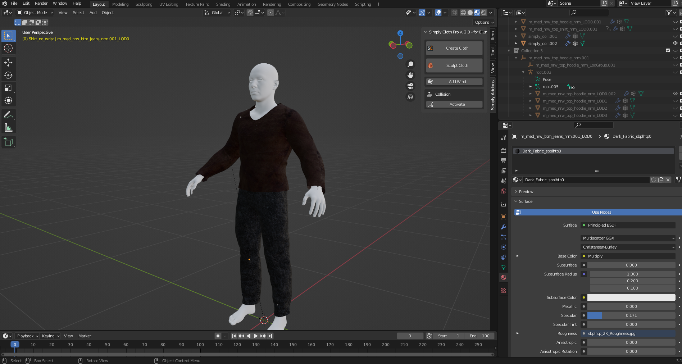Switch to the Shading workspace tab
This screenshot has width=682, height=364.
tap(223, 4)
